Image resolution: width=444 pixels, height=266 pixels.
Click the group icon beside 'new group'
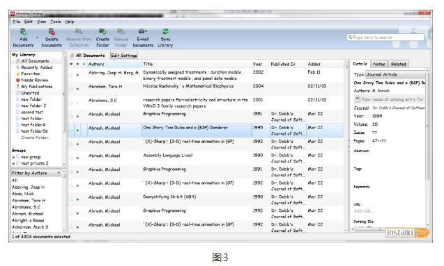pos(18,157)
